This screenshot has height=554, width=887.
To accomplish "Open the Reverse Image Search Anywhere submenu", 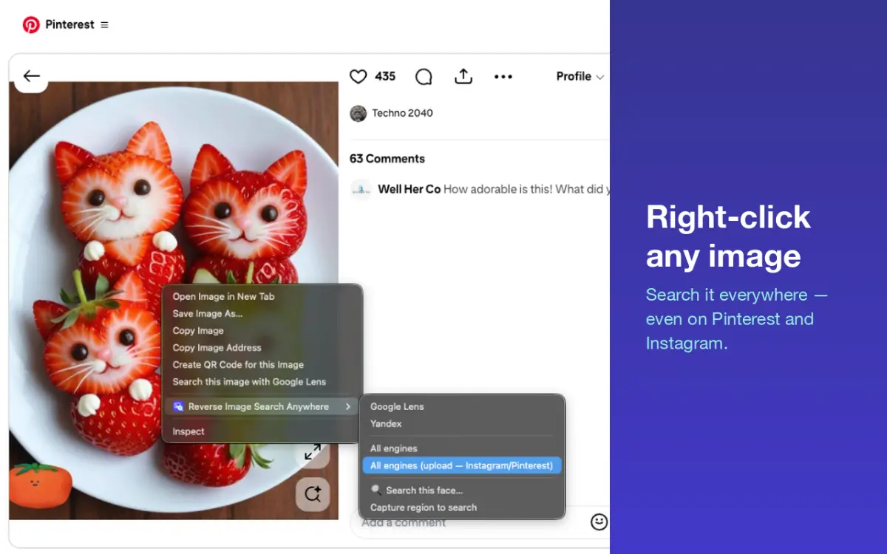I will tap(262, 407).
